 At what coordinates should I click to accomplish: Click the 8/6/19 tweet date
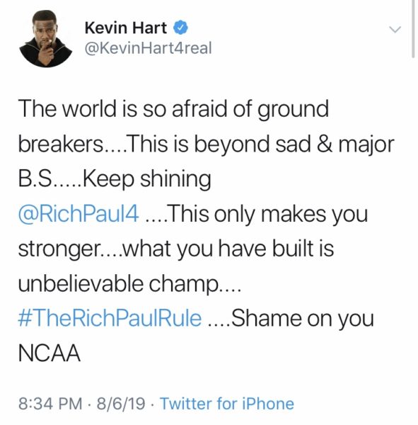[x=121, y=404]
